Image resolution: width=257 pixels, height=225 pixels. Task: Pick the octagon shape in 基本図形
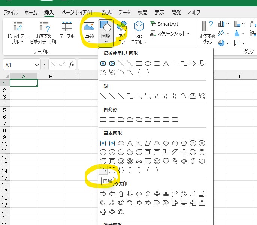202,143
